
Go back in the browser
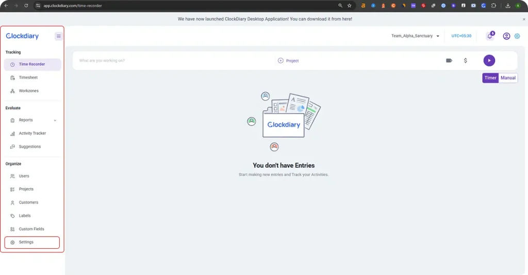(6, 5)
